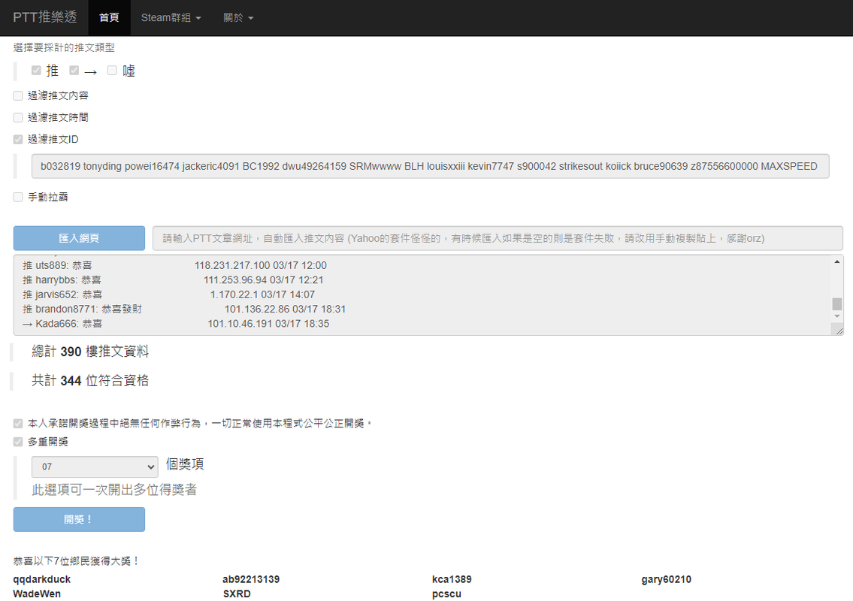The image size is (853, 601).
Task: Focus the PTT article URL input field
Action: (498, 238)
